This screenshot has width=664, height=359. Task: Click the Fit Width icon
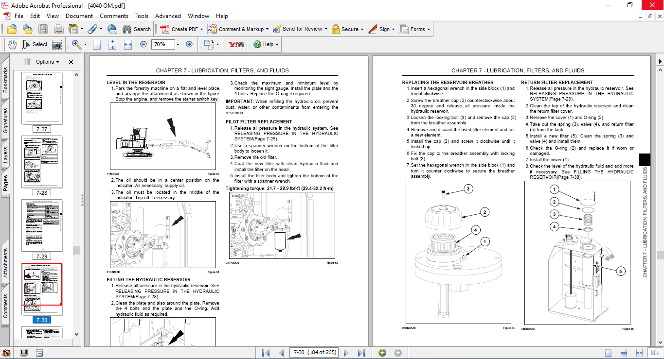click(128, 44)
